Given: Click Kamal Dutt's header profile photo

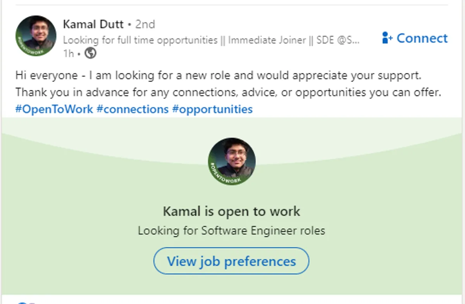Looking at the screenshot, I should [36, 36].
